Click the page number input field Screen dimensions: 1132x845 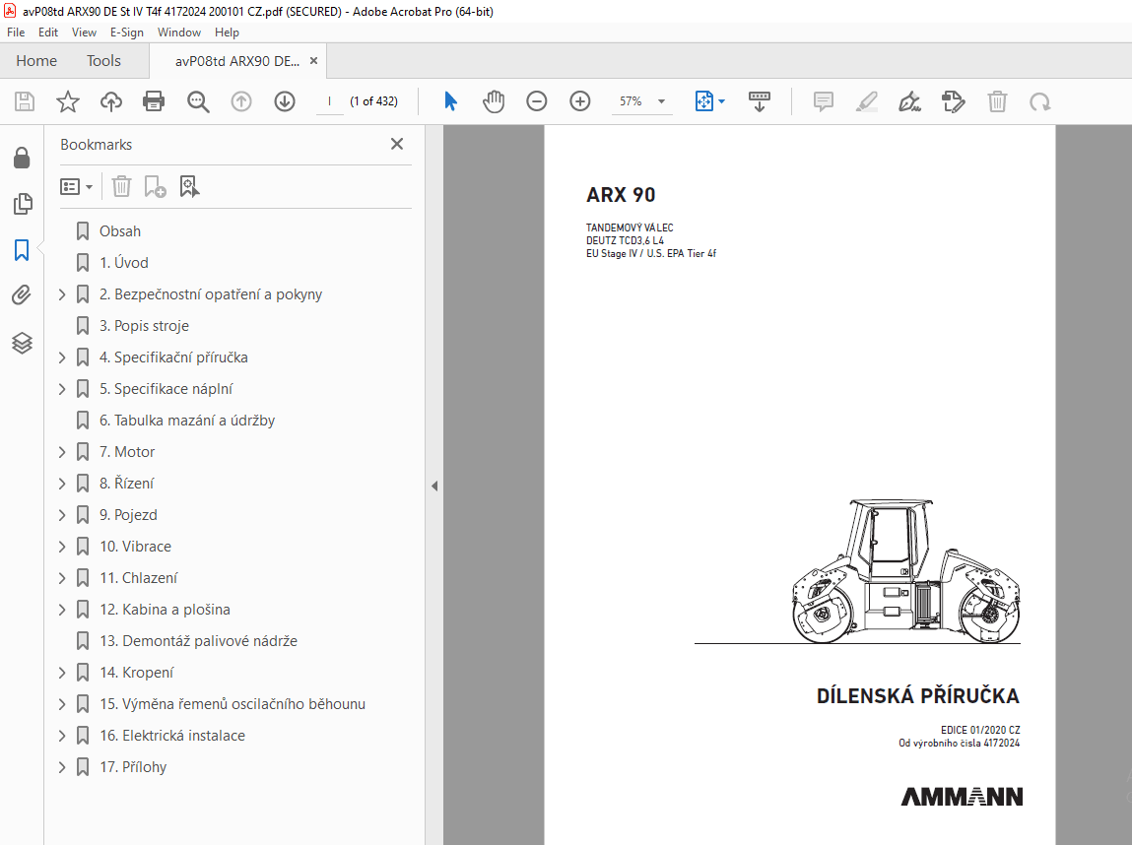click(x=329, y=100)
